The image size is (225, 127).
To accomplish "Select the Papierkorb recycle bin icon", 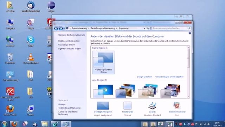I will [x=10, y=59].
